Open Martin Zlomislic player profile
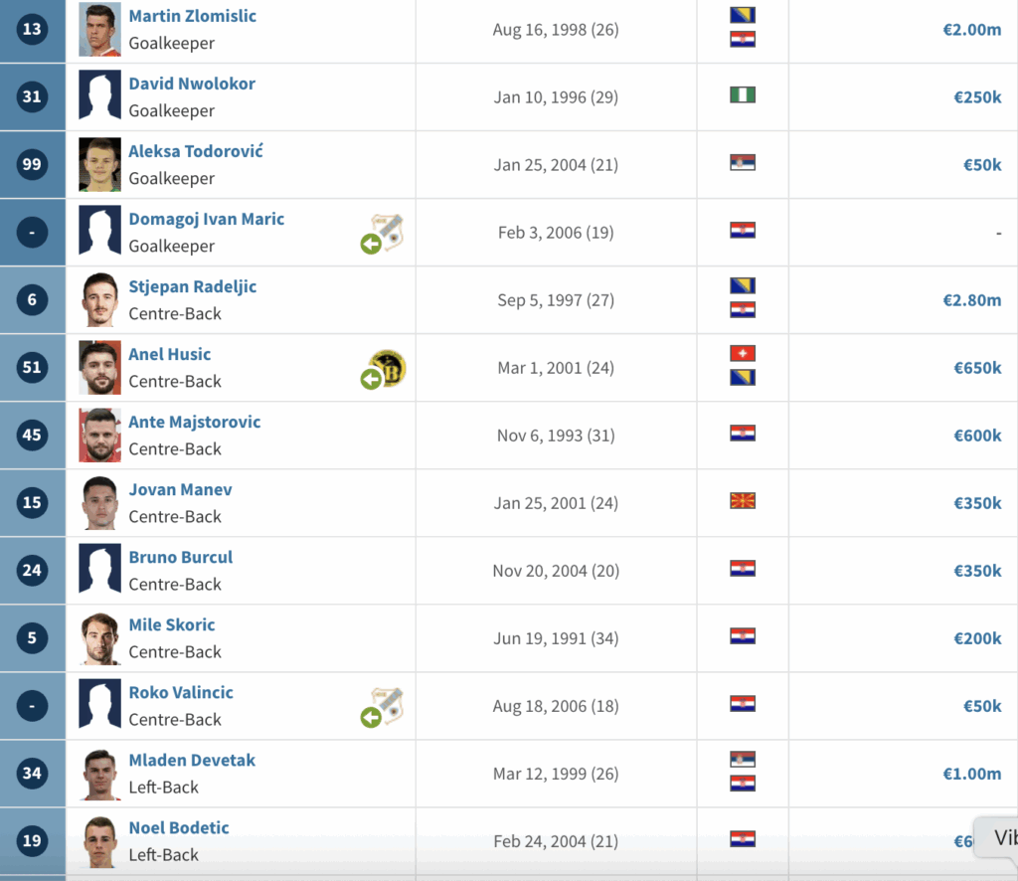Image resolution: width=1018 pixels, height=881 pixels. click(x=192, y=16)
